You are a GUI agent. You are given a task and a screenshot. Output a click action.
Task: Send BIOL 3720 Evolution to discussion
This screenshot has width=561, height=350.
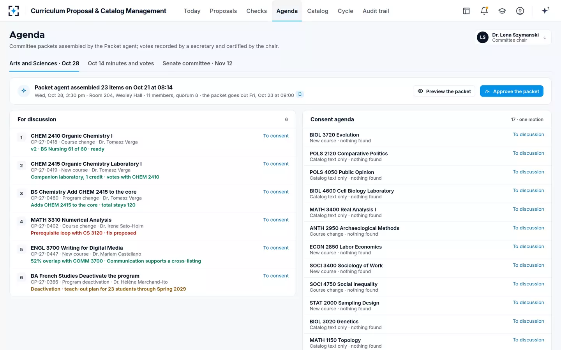tap(528, 135)
